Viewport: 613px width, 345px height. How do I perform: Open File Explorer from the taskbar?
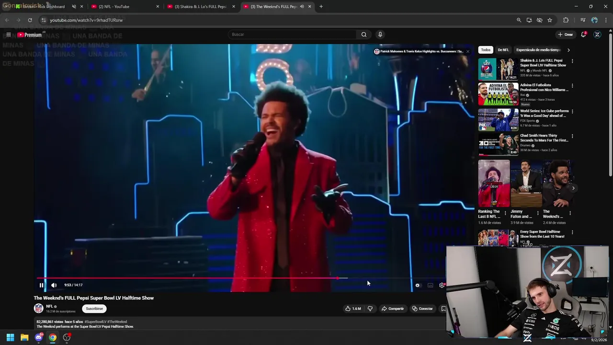(24, 337)
